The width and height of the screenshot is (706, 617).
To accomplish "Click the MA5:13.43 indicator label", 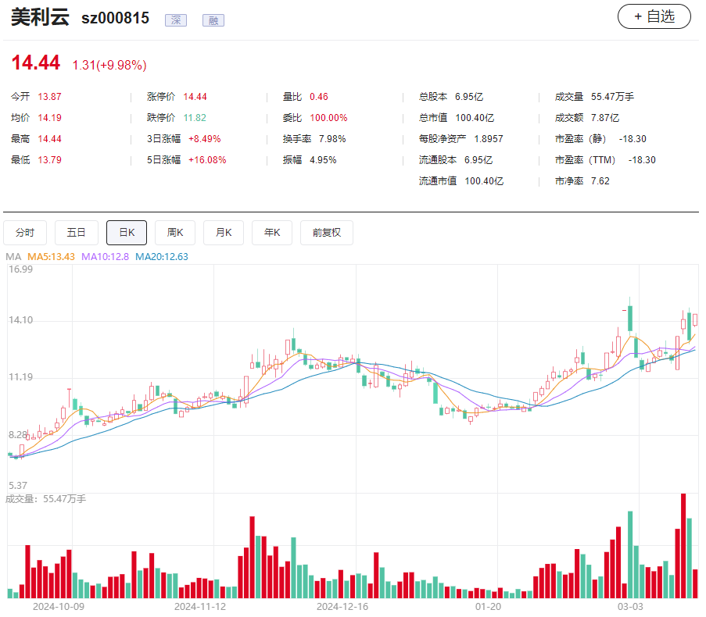I will point(52,257).
